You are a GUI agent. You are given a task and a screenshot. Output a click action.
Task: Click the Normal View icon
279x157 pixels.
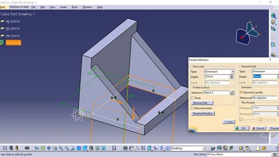[73, 148]
